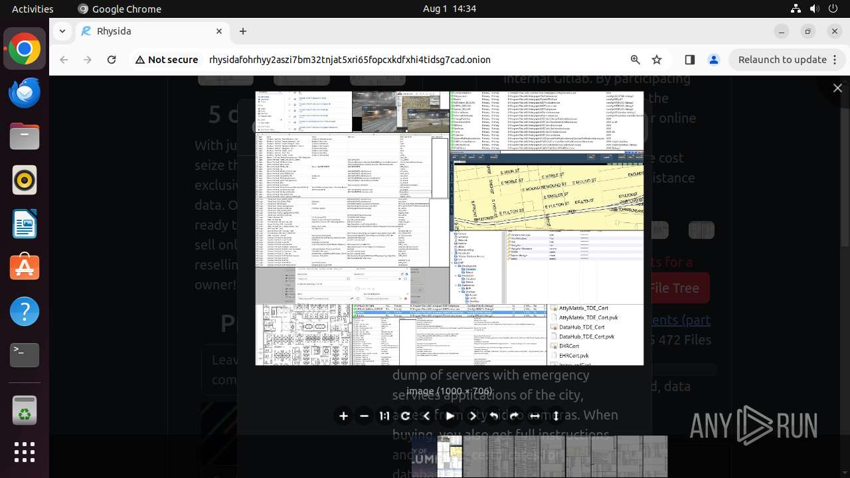850x478 pixels.
Task: Reset the image view with the circular arrow
Action: click(405, 416)
